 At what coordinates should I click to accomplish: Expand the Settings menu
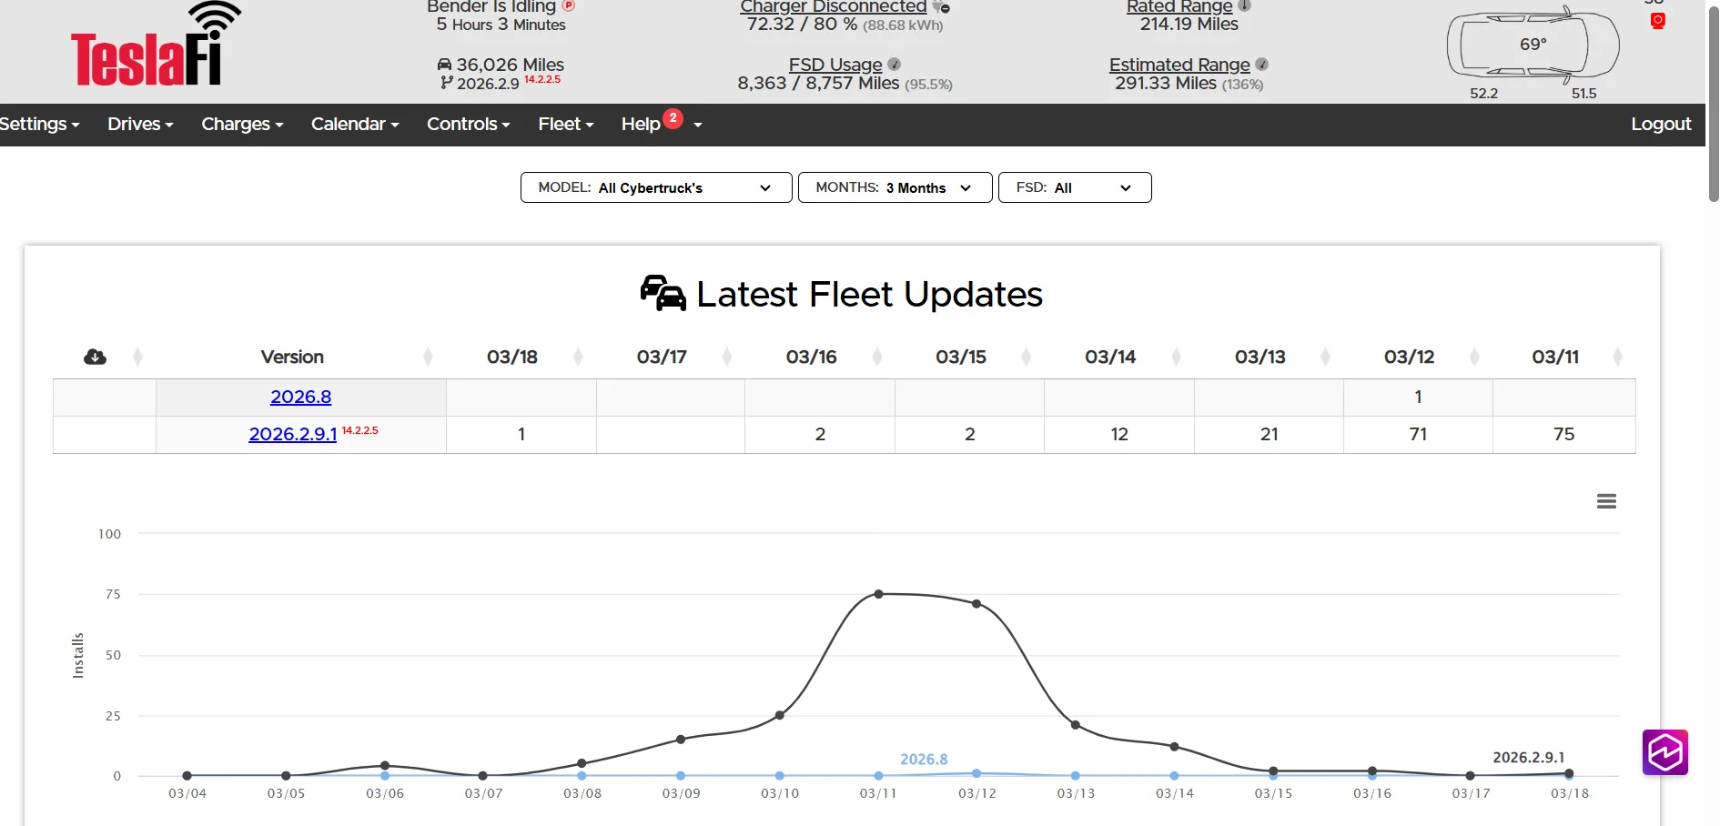pyautogui.click(x=39, y=124)
